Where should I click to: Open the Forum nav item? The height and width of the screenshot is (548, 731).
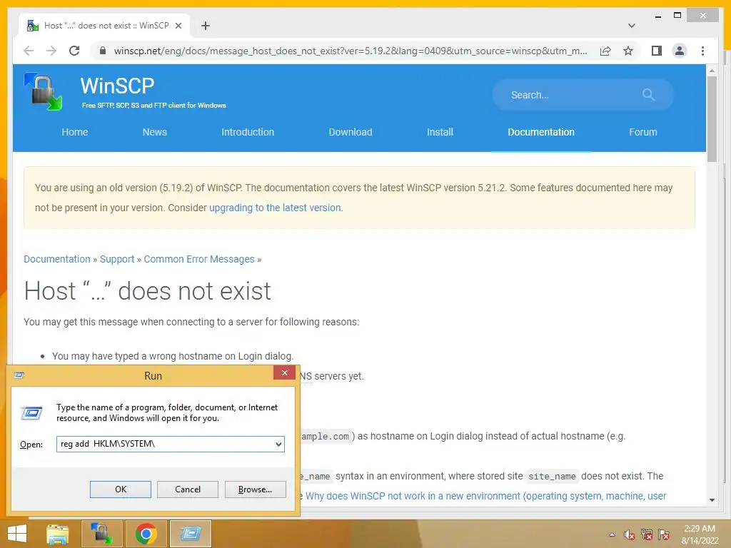click(643, 132)
